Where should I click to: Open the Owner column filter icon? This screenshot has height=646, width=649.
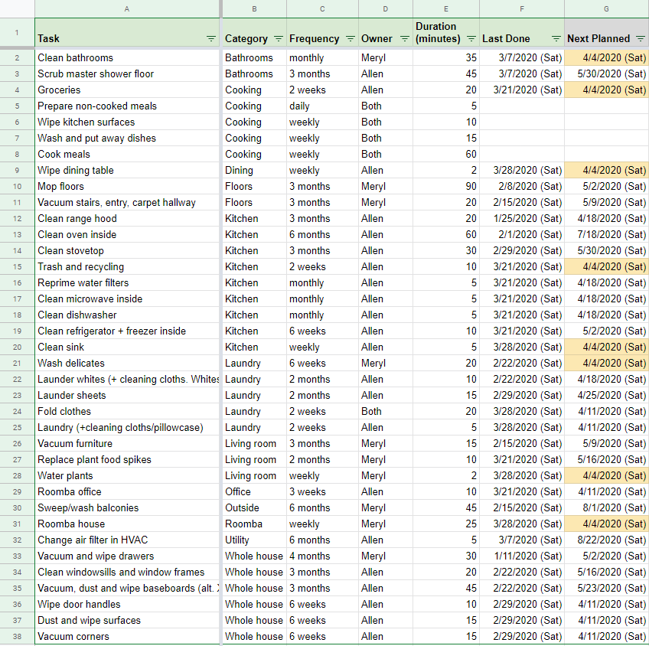point(404,38)
